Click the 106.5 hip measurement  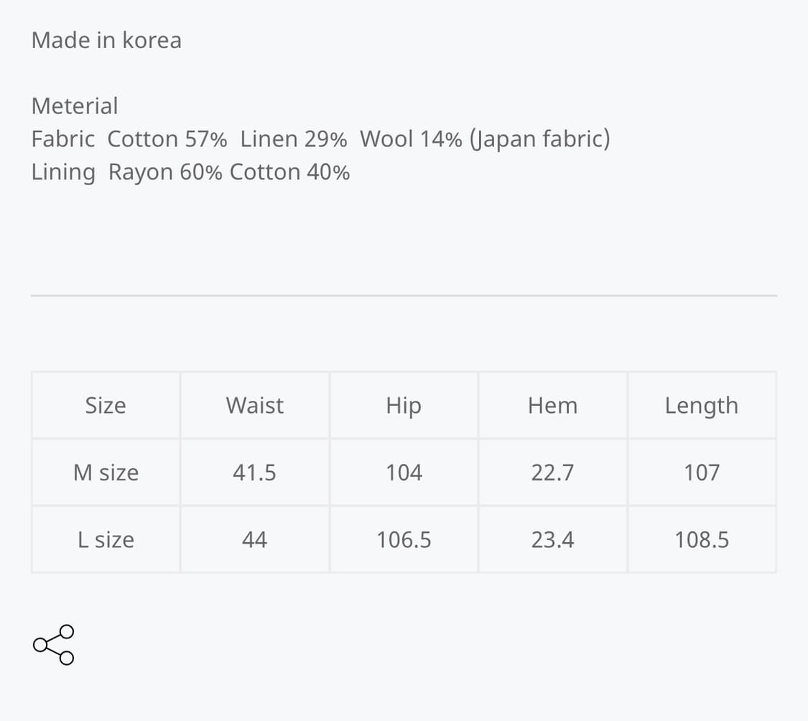tap(404, 539)
